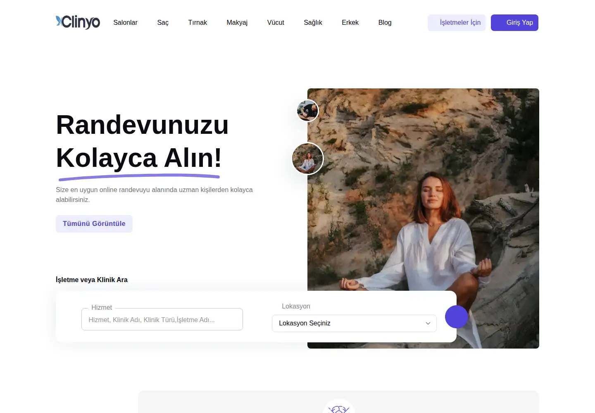Select the Makyaj menu item
Viewport: 595px width, 413px height.
pos(237,23)
